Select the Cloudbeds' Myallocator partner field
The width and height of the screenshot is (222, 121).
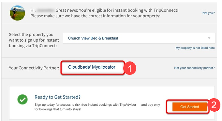(93, 67)
